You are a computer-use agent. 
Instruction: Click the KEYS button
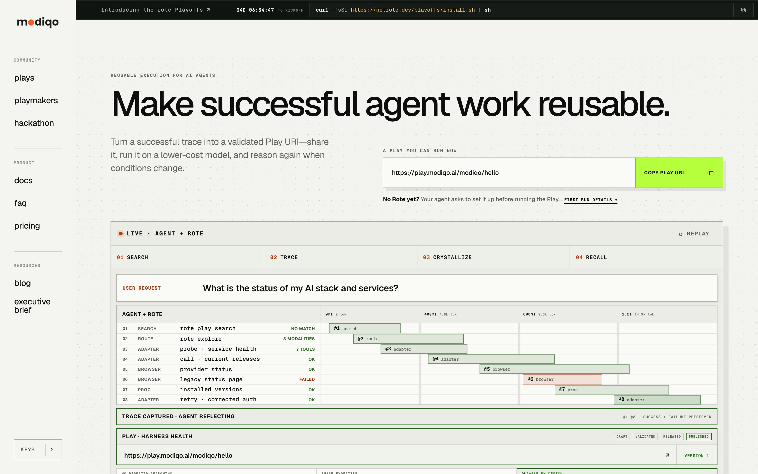(x=38, y=450)
